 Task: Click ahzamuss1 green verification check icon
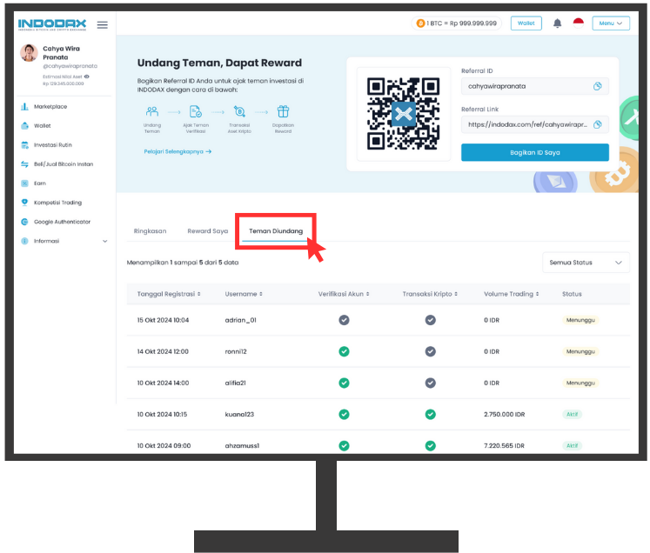click(344, 446)
